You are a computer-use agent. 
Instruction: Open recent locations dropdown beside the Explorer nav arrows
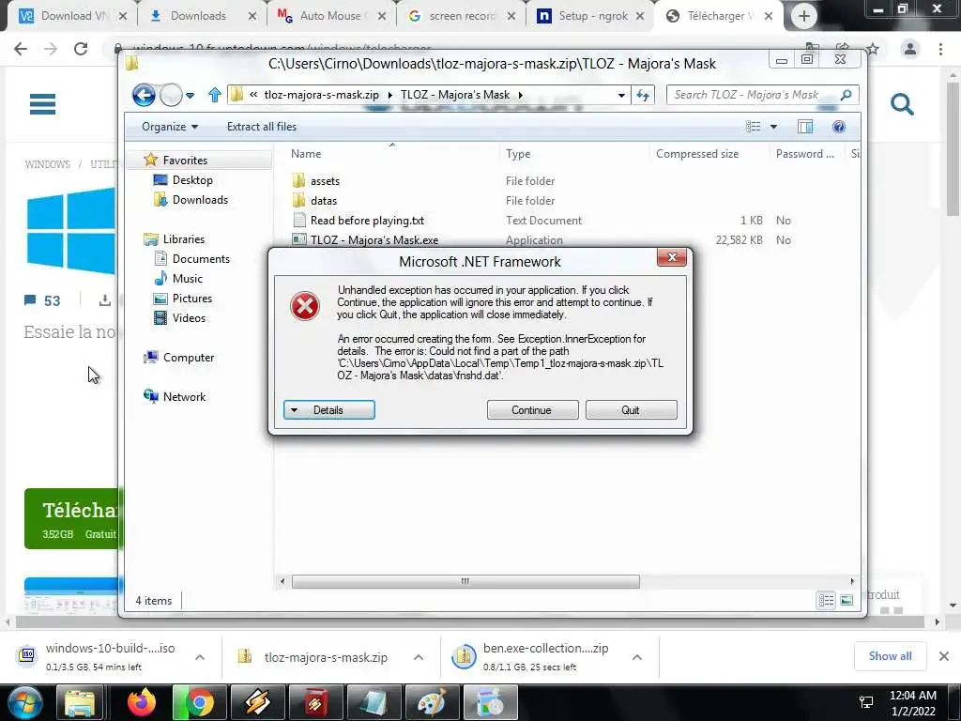(190, 96)
